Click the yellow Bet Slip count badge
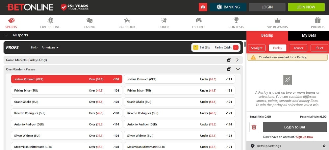The height and width of the screenshot is (150, 329). (195, 47)
